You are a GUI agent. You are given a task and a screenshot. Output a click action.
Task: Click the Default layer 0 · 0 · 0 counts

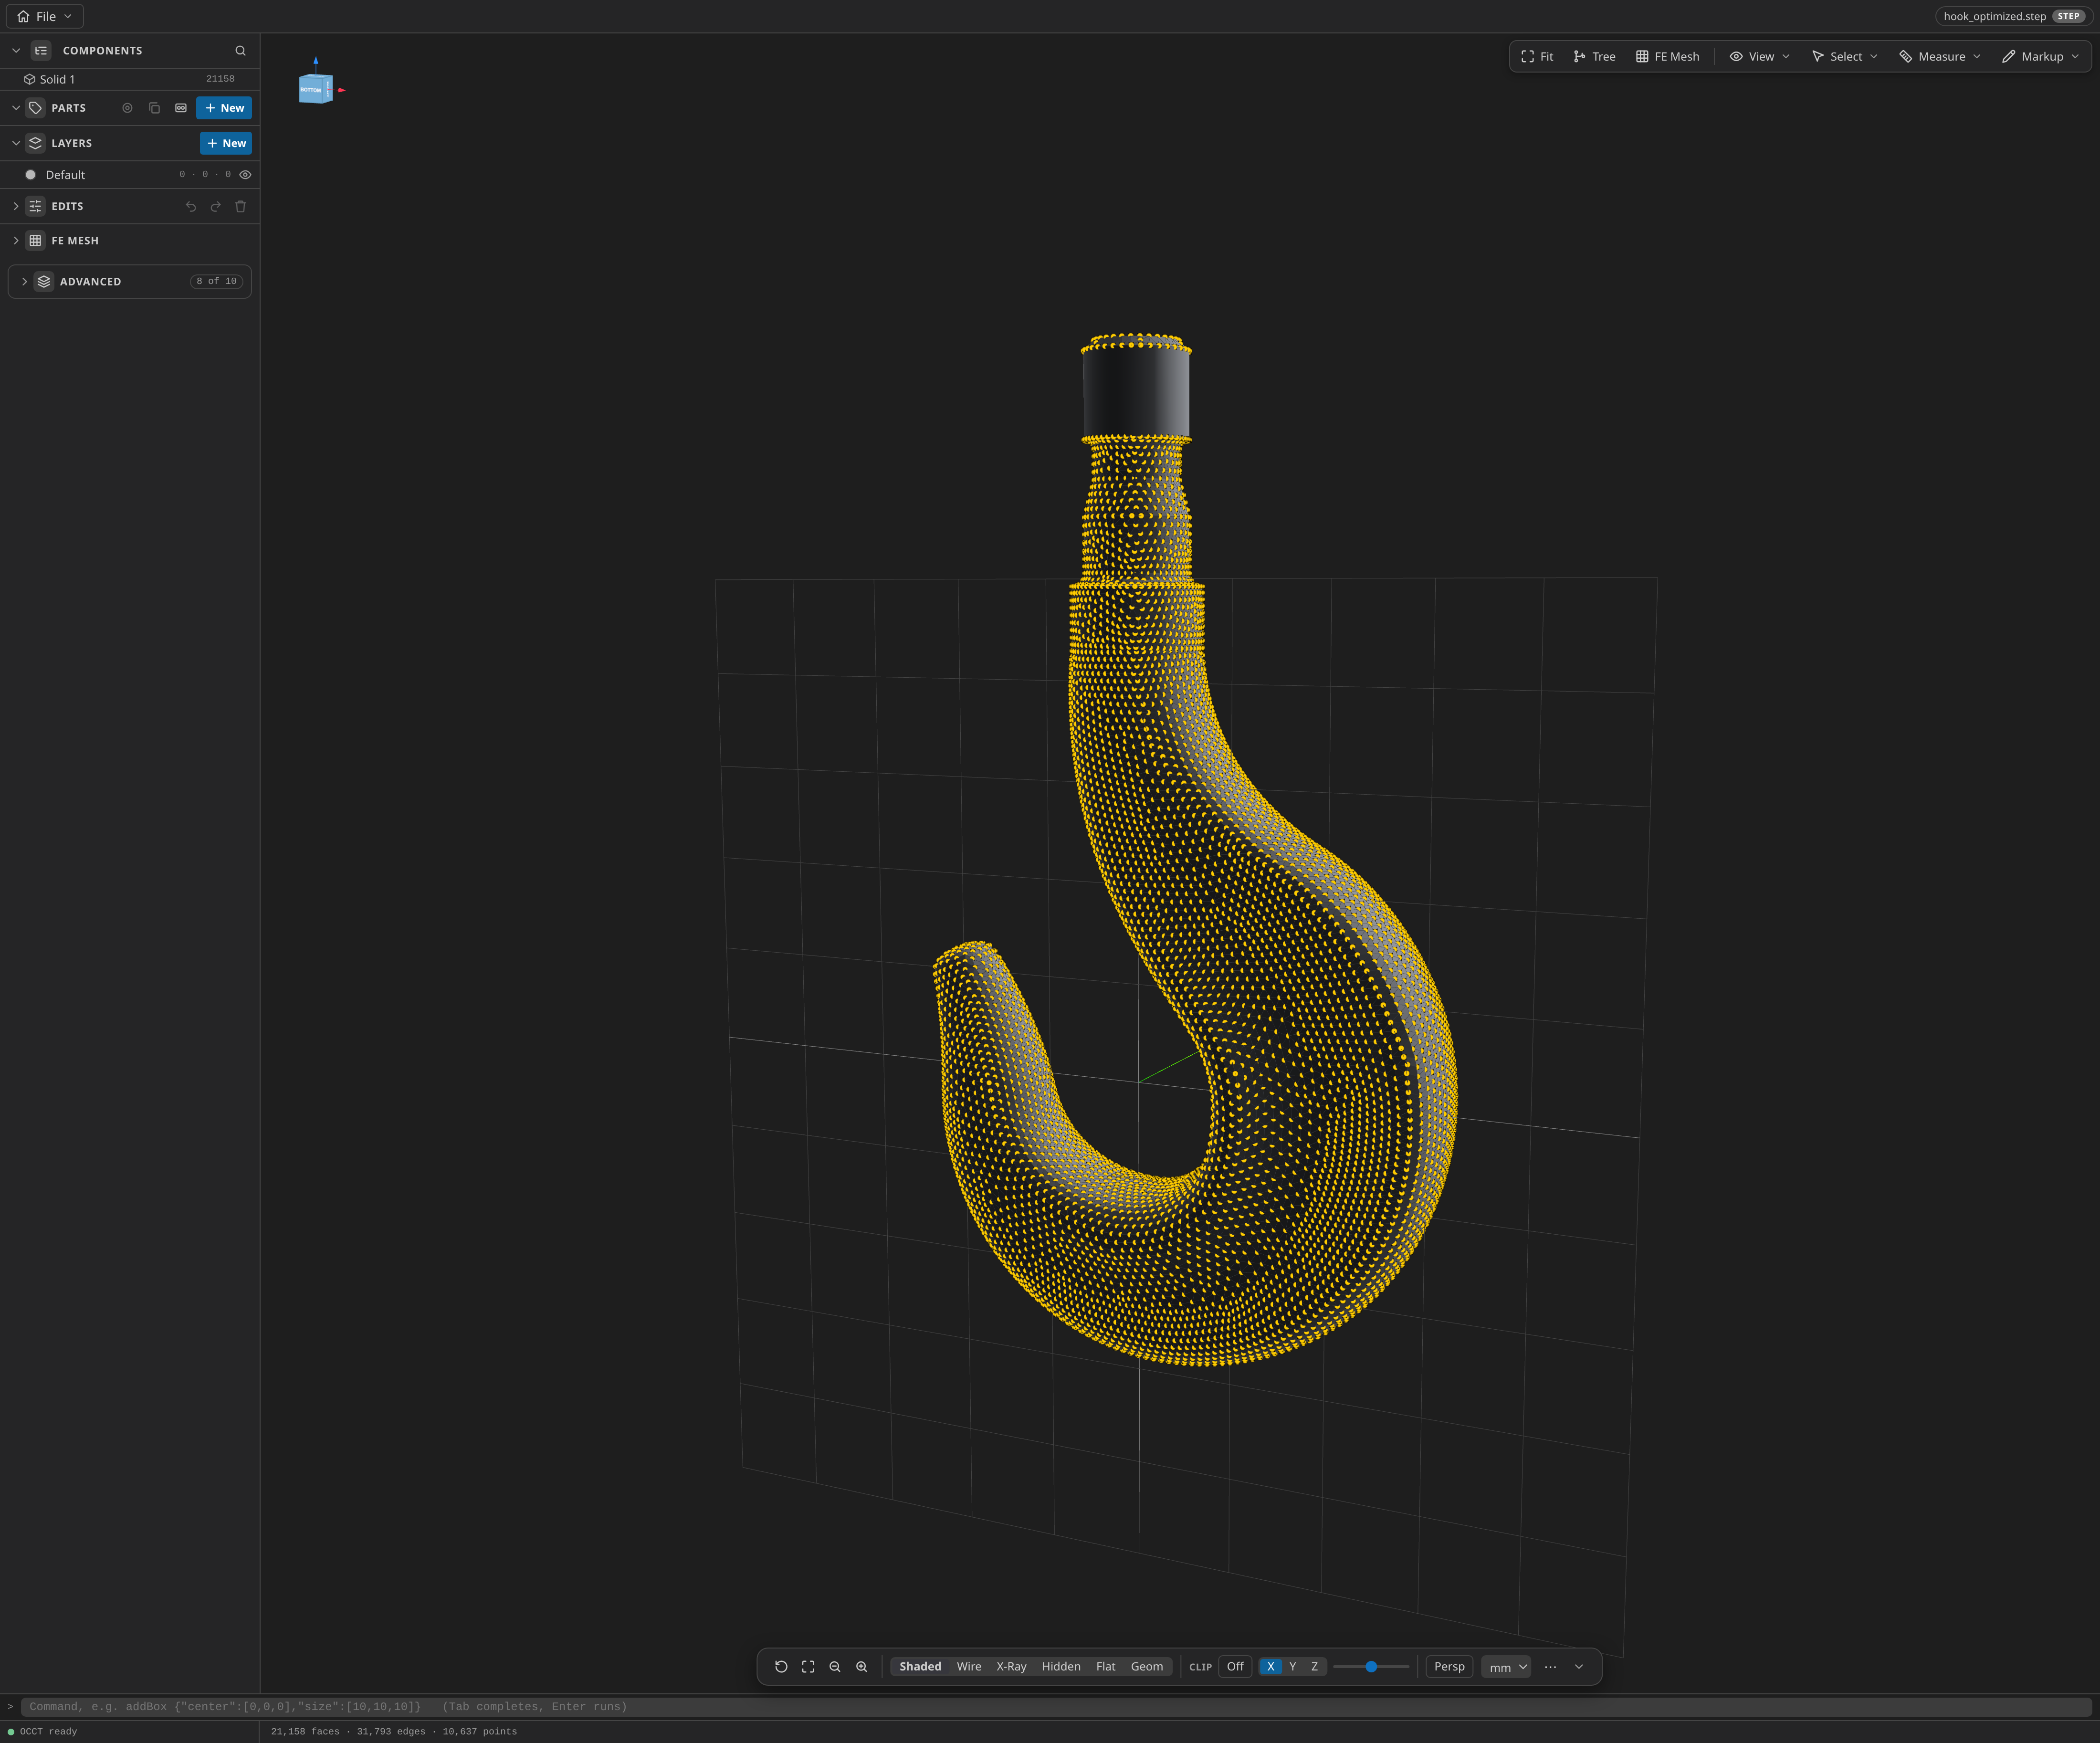[205, 175]
